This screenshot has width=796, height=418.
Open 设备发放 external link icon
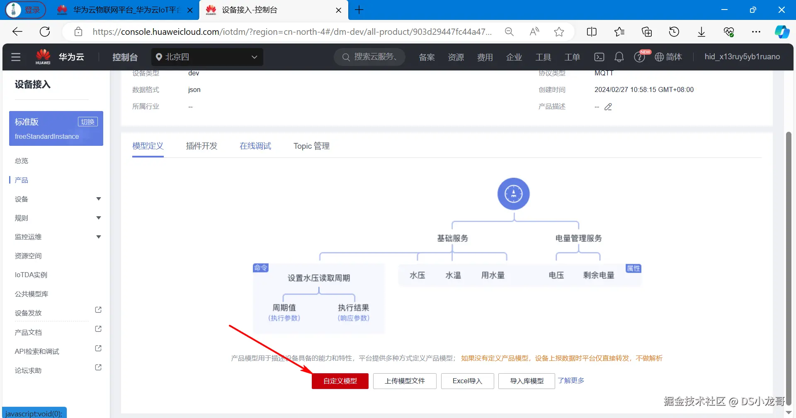[98, 310]
